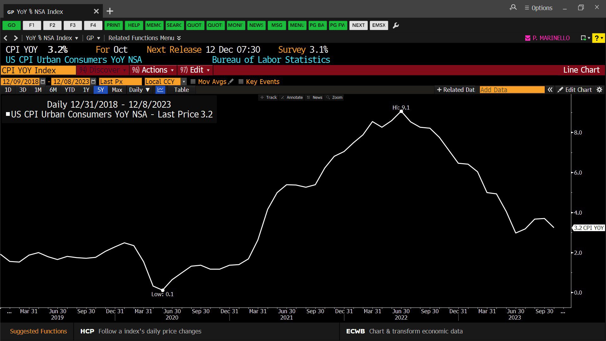The width and height of the screenshot is (606, 341).
Task: Activate the chart Zoom tool
Action: click(335, 98)
